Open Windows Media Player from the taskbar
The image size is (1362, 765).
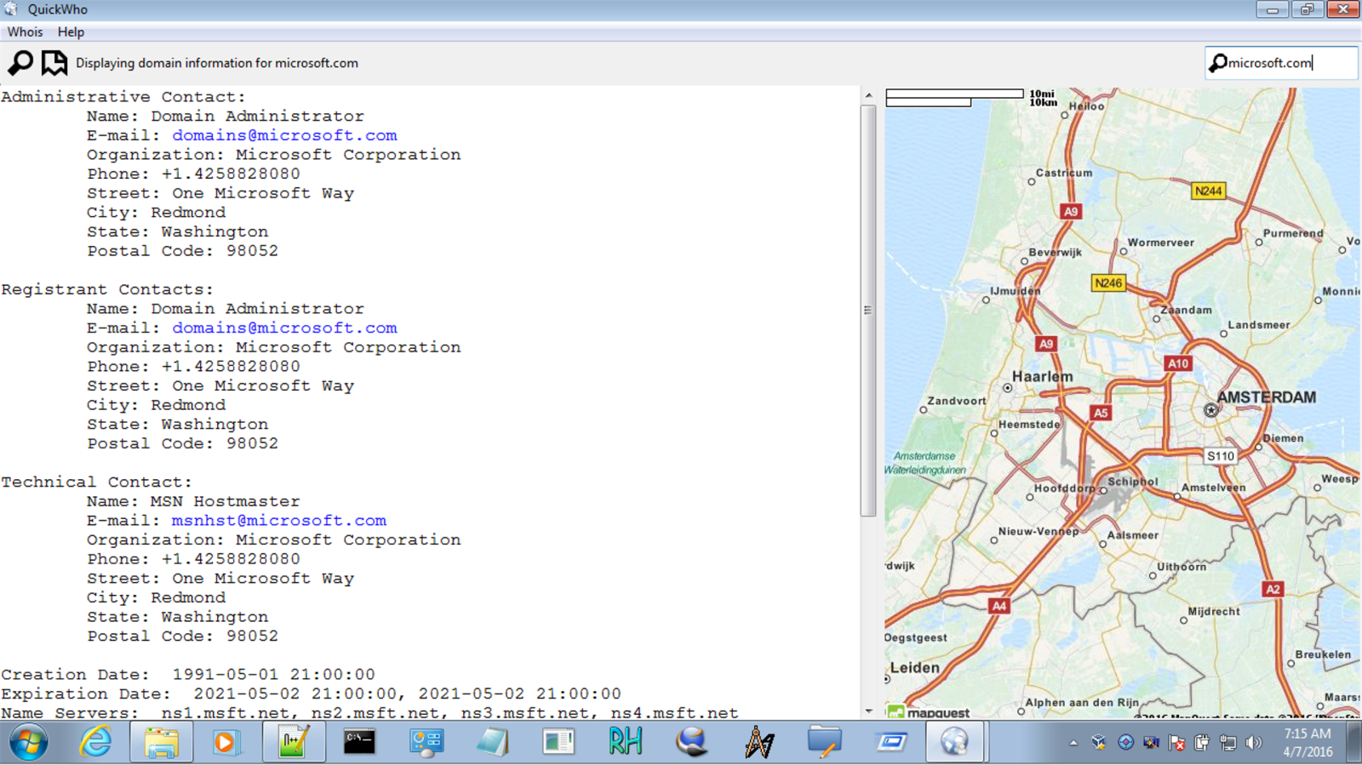[226, 743]
